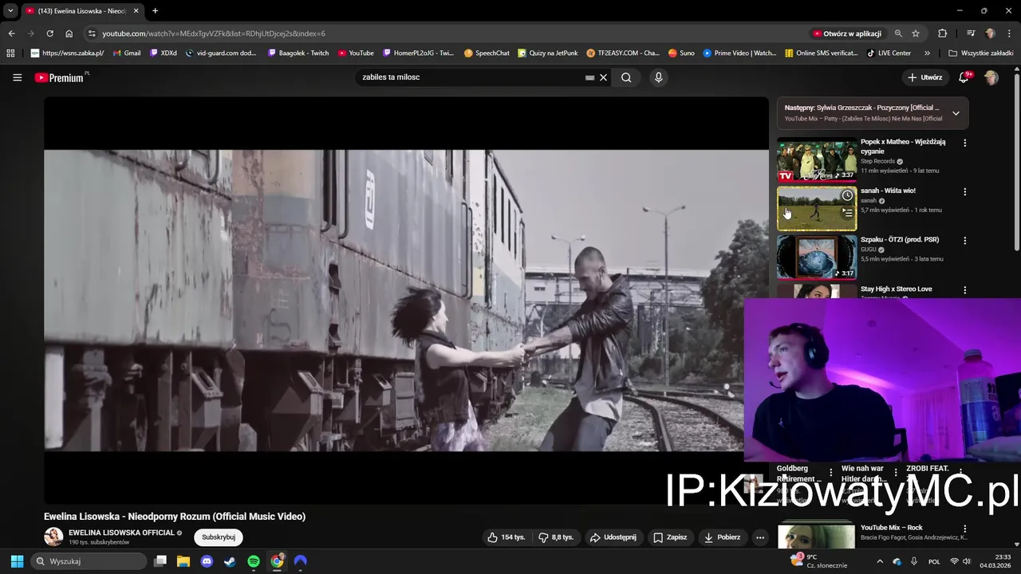Click Otwórz w aplikacji in address bar
Image resolution: width=1021 pixels, height=574 pixels.
(847, 33)
